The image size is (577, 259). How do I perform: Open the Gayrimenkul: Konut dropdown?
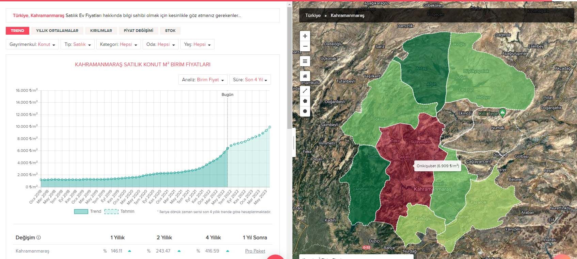[32, 45]
